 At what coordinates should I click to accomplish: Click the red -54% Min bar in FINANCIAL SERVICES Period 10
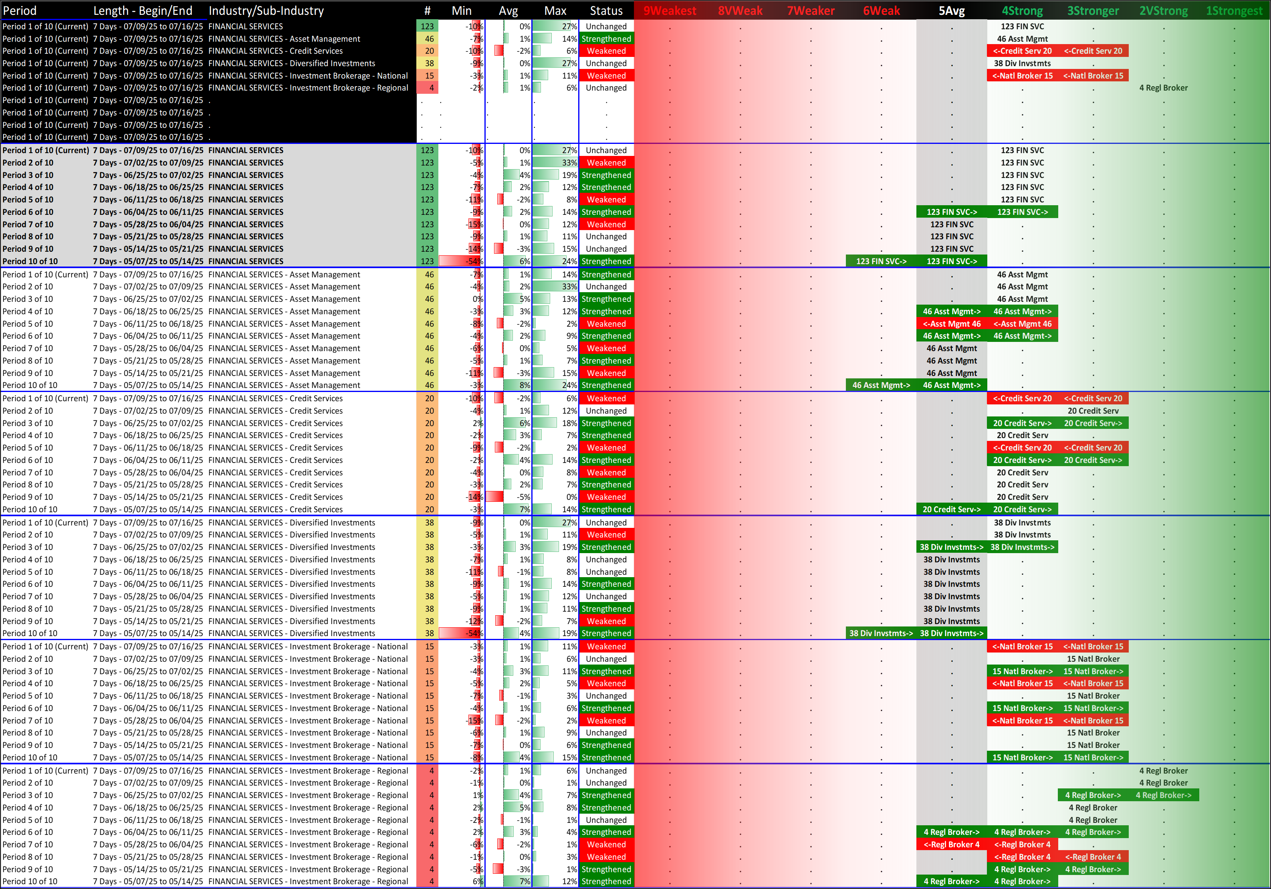click(460, 261)
